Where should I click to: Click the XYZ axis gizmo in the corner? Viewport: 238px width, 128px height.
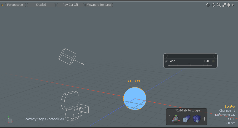click(x=9, y=120)
